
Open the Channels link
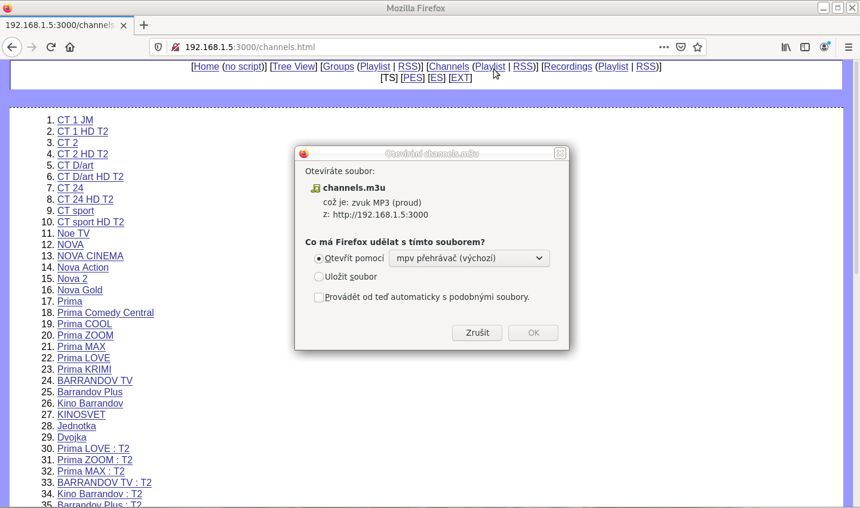(449, 67)
